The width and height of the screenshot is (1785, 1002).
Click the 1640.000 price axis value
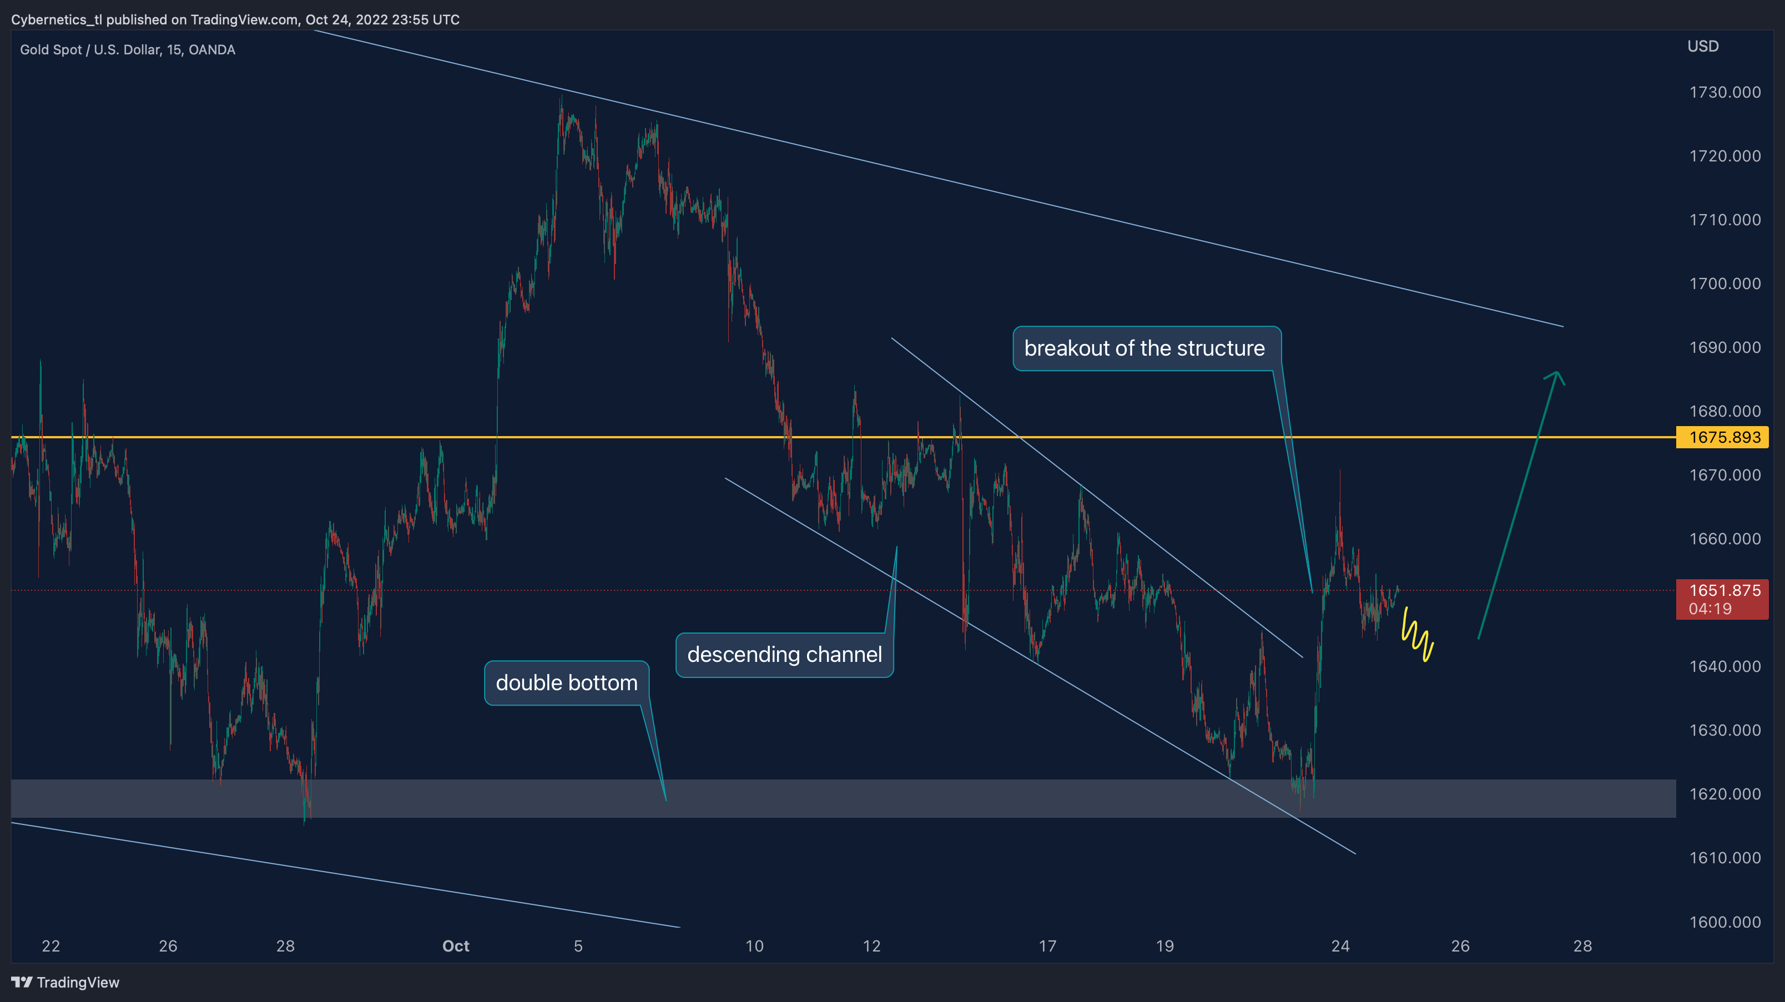(1725, 666)
